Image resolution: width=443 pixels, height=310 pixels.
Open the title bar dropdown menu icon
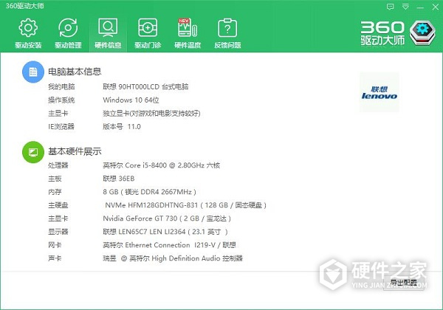(405, 7)
